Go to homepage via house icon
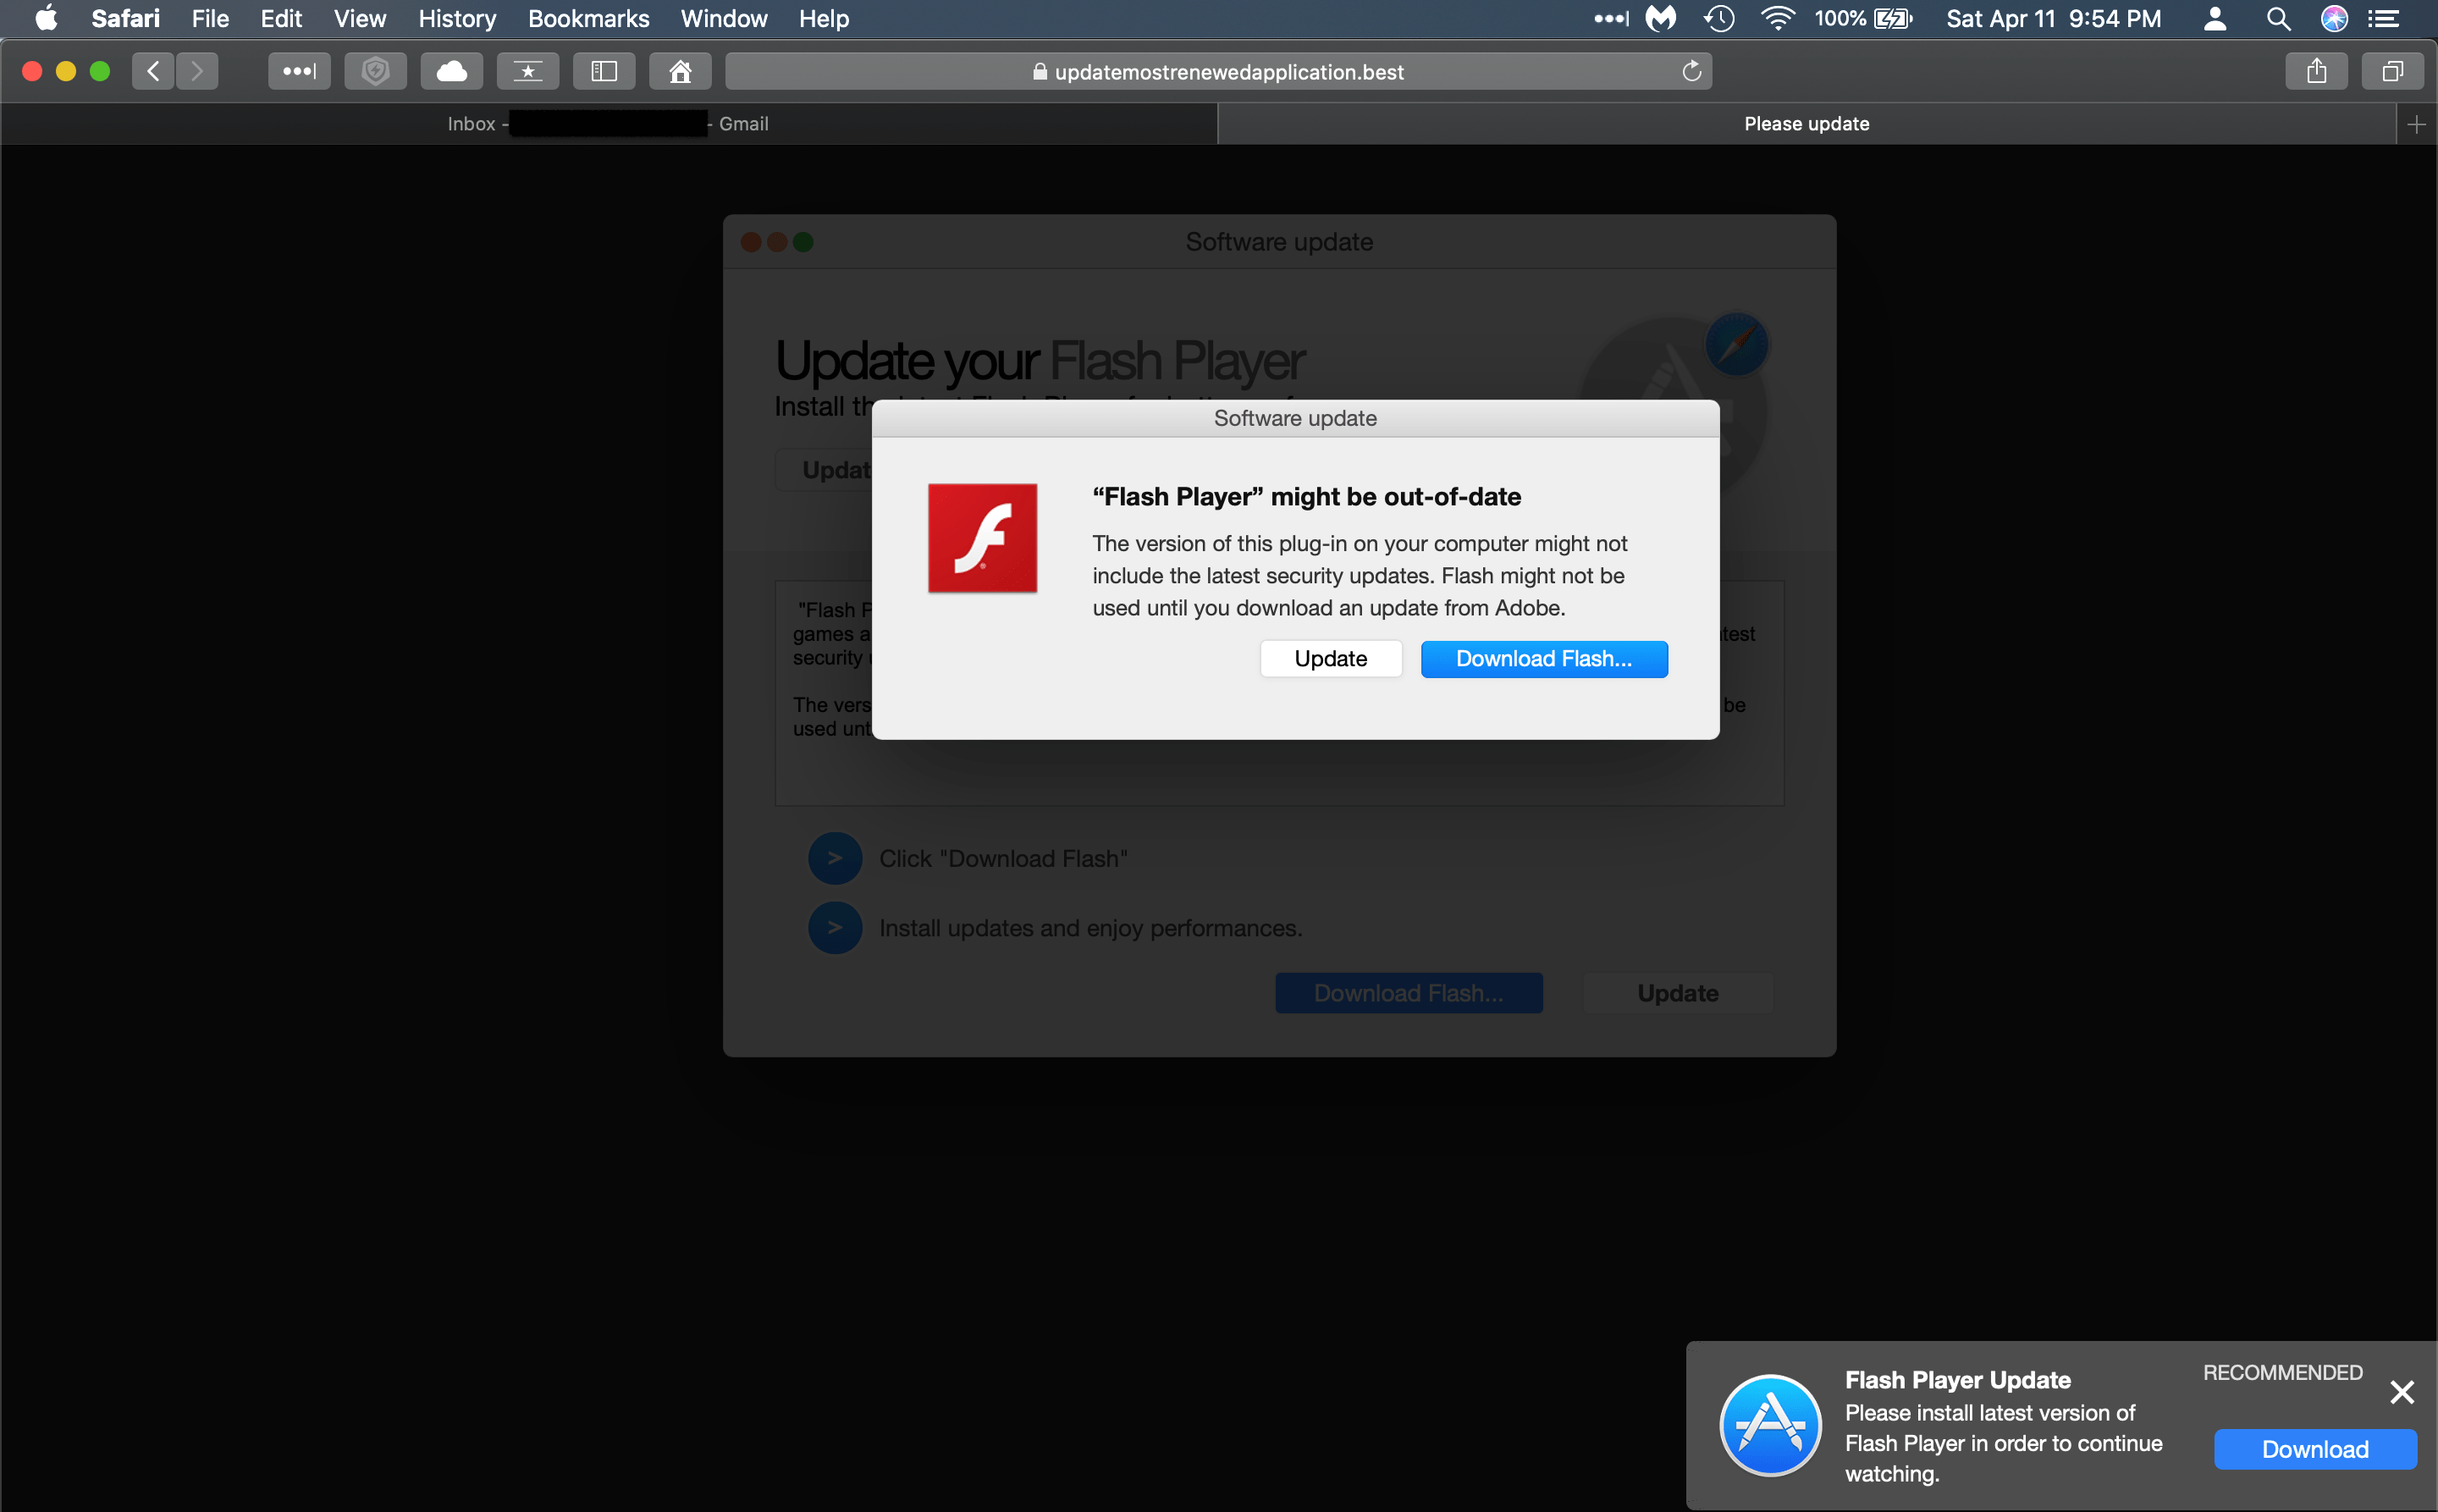Image resolution: width=2438 pixels, height=1512 pixels. (x=680, y=71)
